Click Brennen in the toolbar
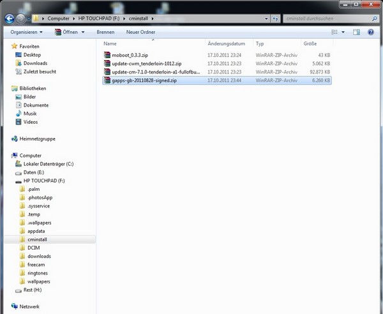Screen dimensions: 383x314 105,33
